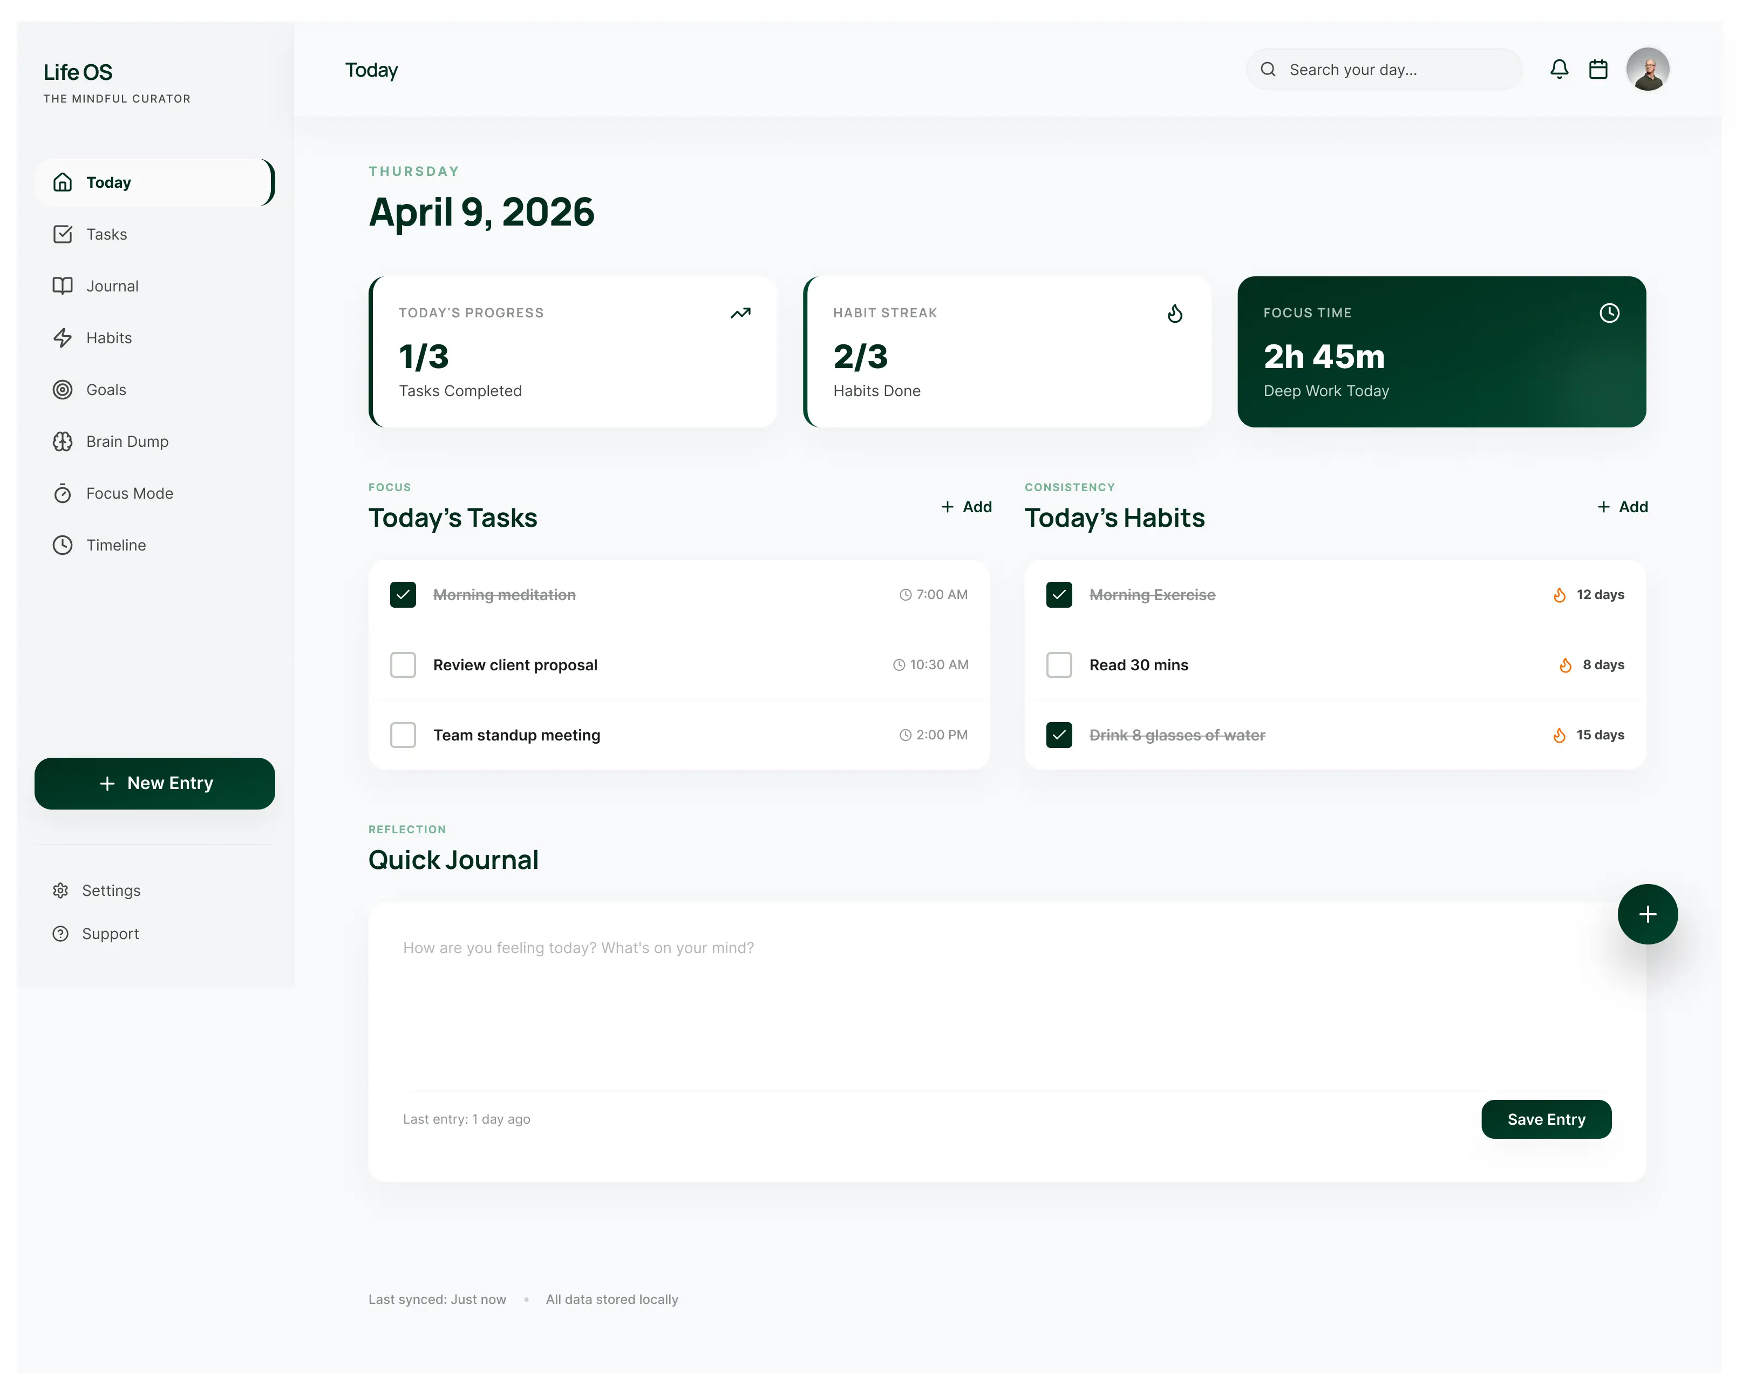Click the search magnifier icon

point(1268,69)
